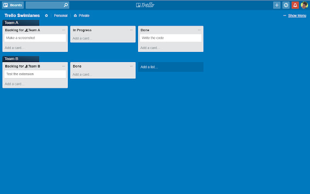The height and width of the screenshot is (194, 310).
Task: Open the Test the extension card
Action: 35,74
